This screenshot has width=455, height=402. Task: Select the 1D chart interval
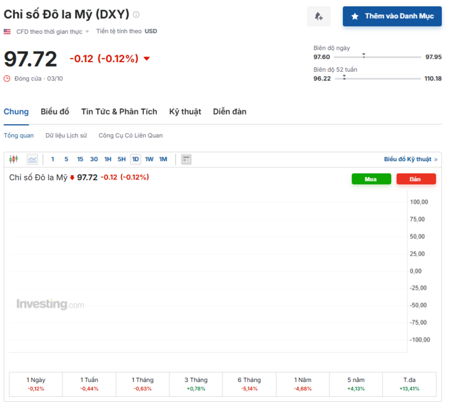(135, 159)
